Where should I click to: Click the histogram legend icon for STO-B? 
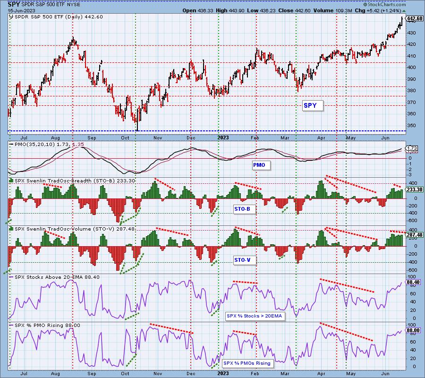11,180
